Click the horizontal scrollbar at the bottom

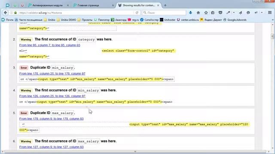[135, 151]
